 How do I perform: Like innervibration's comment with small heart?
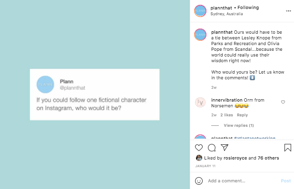(283, 102)
